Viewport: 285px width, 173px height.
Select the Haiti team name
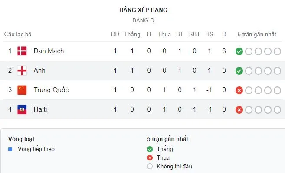(x=40, y=110)
